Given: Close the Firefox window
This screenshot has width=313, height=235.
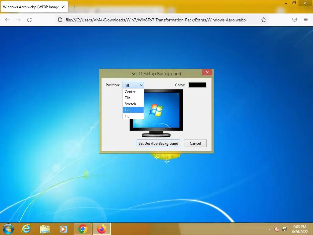Looking at the screenshot, I should 305,3.
